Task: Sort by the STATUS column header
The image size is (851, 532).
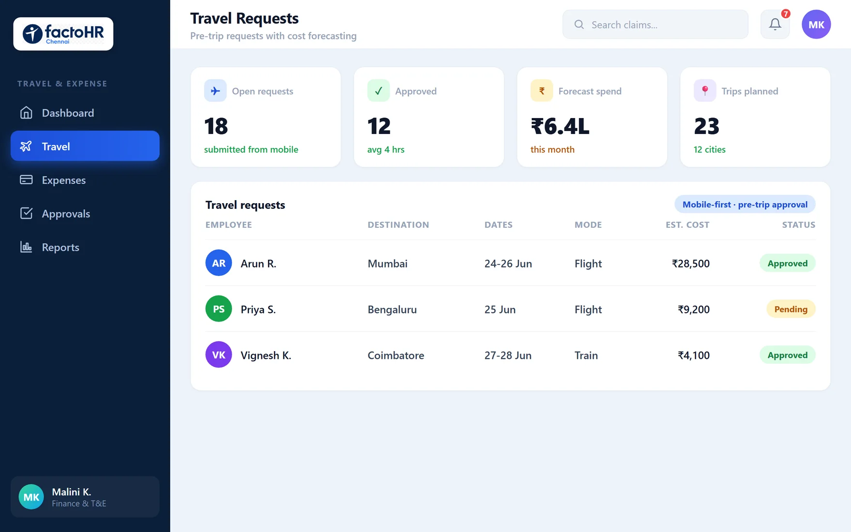Action: pos(799,225)
